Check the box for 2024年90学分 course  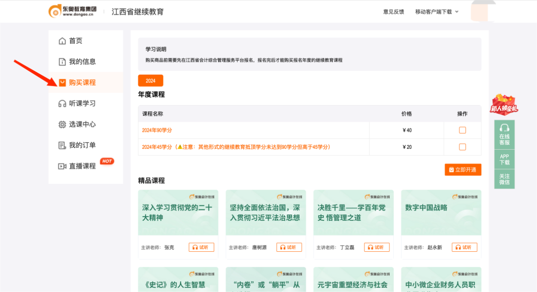click(x=462, y=129)
